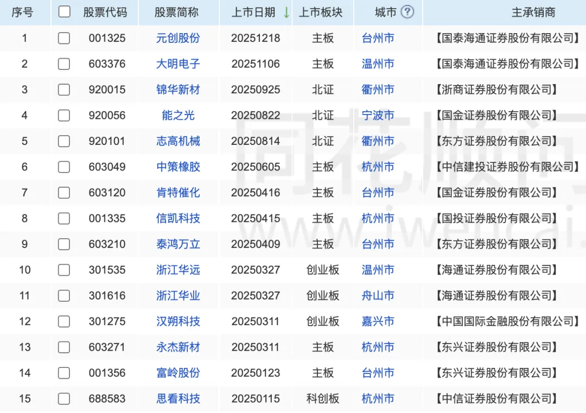Click 杭州市 in the 中策橡胶 row
This screenshot has width=586, height=413.
(378, 167)
